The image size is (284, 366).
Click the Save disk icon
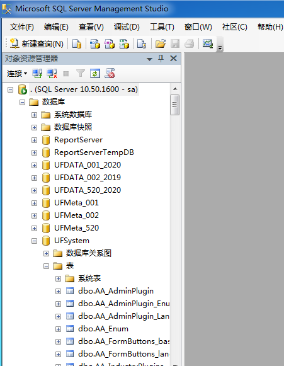coord(175,43)
